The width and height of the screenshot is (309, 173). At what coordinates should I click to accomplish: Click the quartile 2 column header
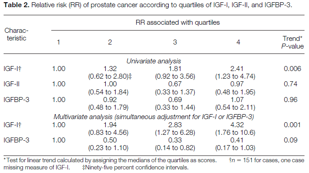click(110, 42)
